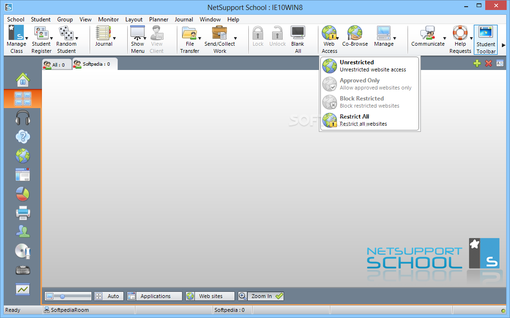Expand Manage Class dropdown arrow

pyautogui.click(x=27, y=39)
